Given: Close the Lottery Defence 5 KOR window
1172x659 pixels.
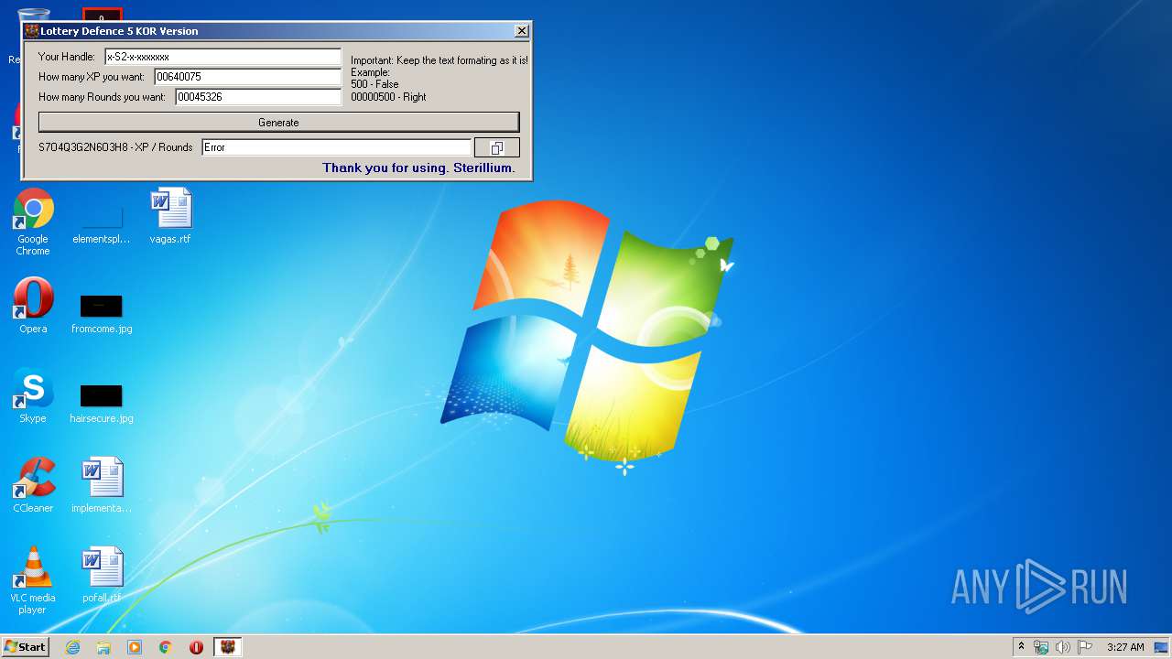Looking at the screenshot, I should click(521, 31).
